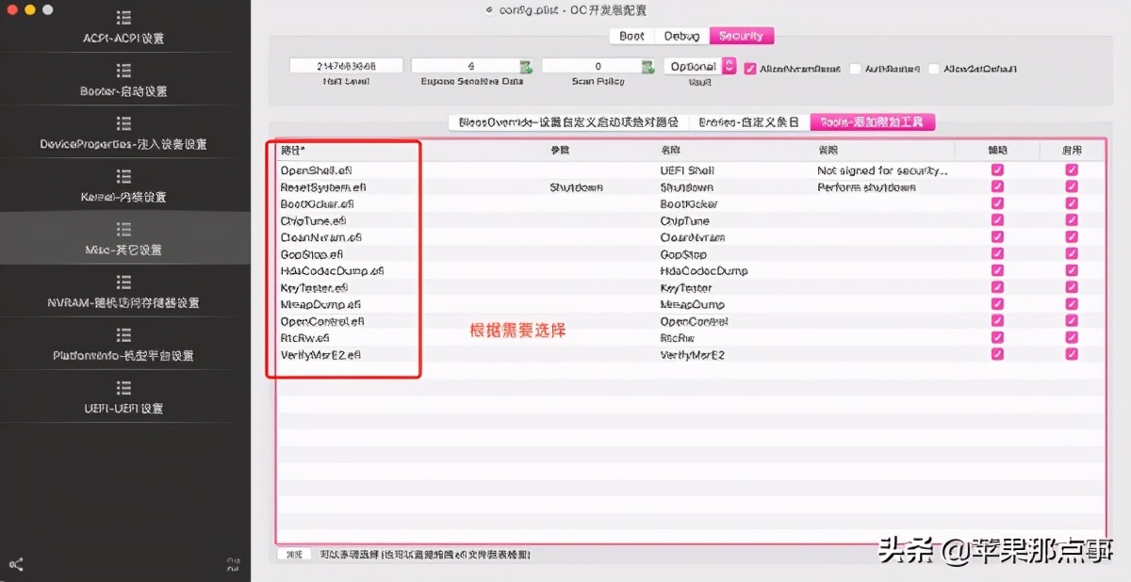1131x582 pixels.
Task: Click the Scan Policy stepper control
Action: tap(647, 66)
